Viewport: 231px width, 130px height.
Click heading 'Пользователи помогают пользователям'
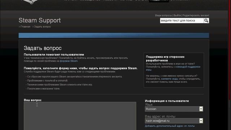tap(54, 55)
